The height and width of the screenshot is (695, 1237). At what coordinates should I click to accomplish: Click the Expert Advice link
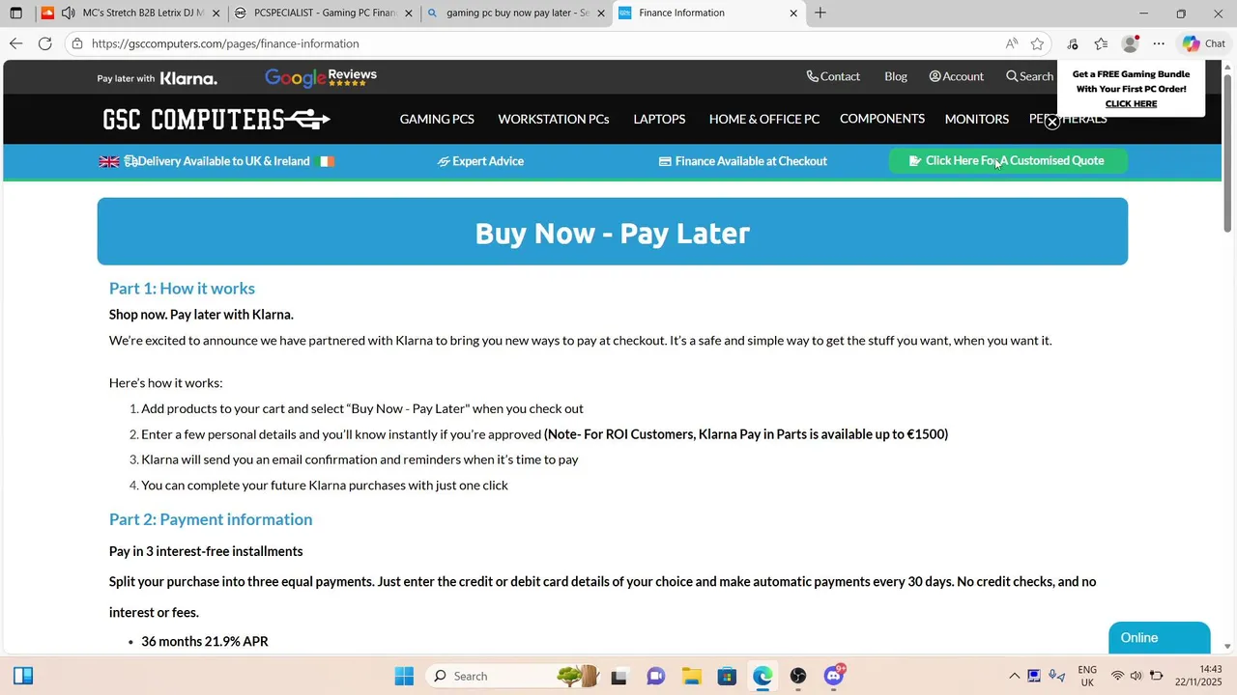[x=480, y=161]
